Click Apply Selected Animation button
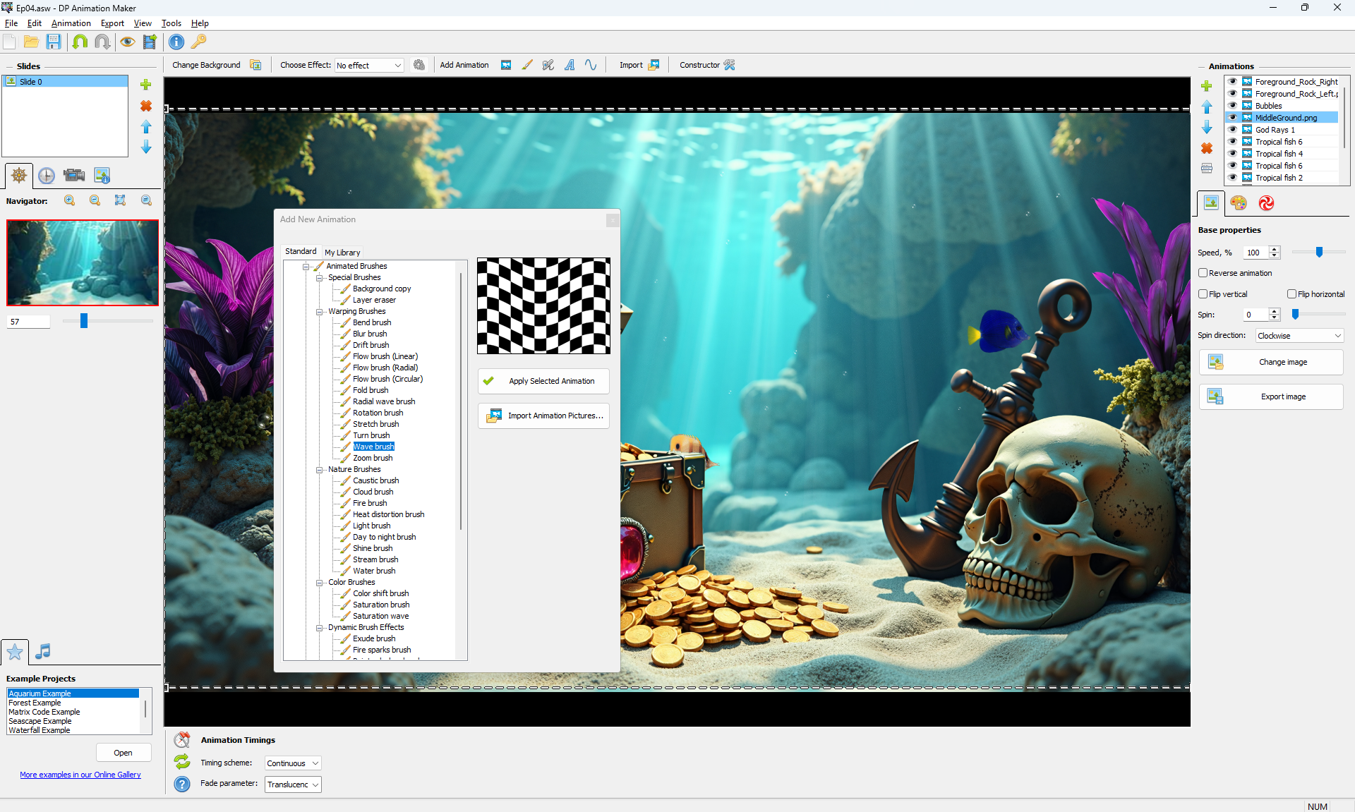 [x=543, y=381]
